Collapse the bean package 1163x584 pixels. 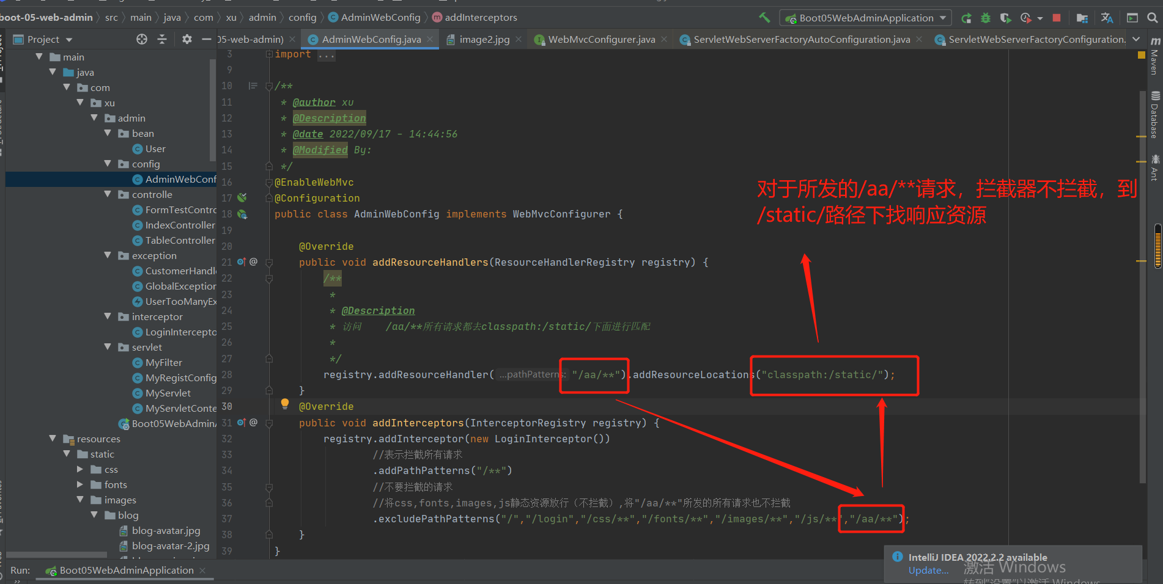coord(108,133)
